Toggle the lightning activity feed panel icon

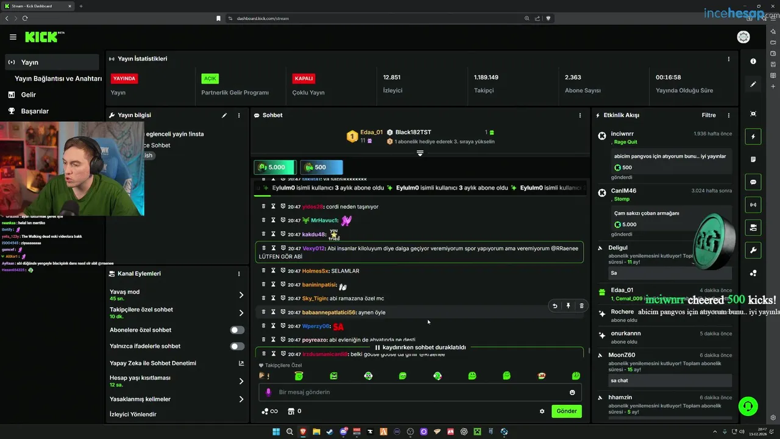(x=753, y=137)
